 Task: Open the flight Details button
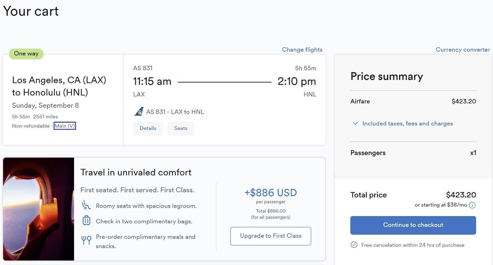pos(148,128)
